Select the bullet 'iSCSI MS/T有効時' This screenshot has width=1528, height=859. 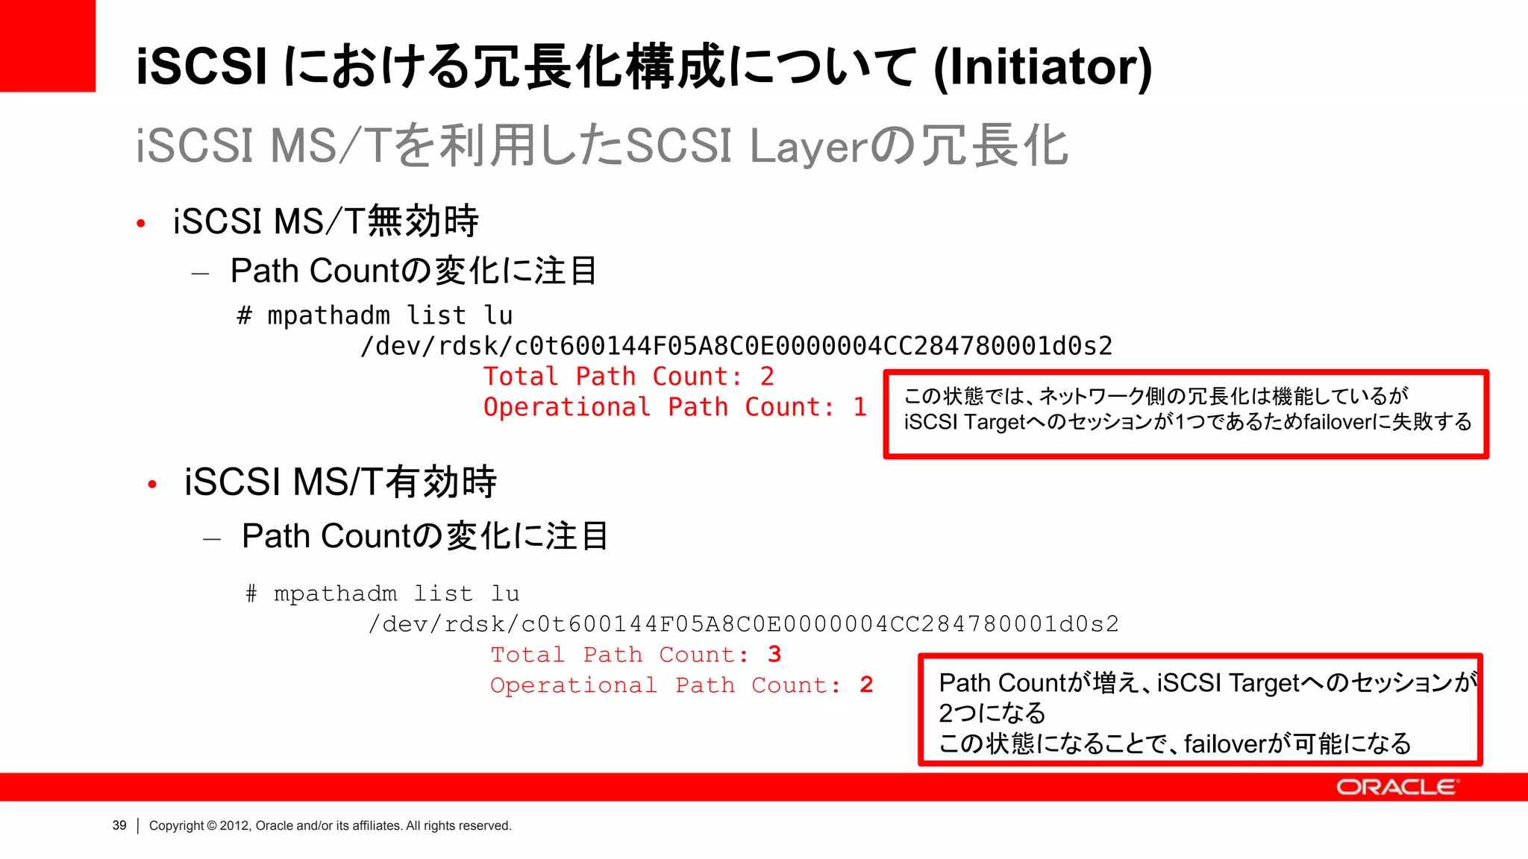340,482
